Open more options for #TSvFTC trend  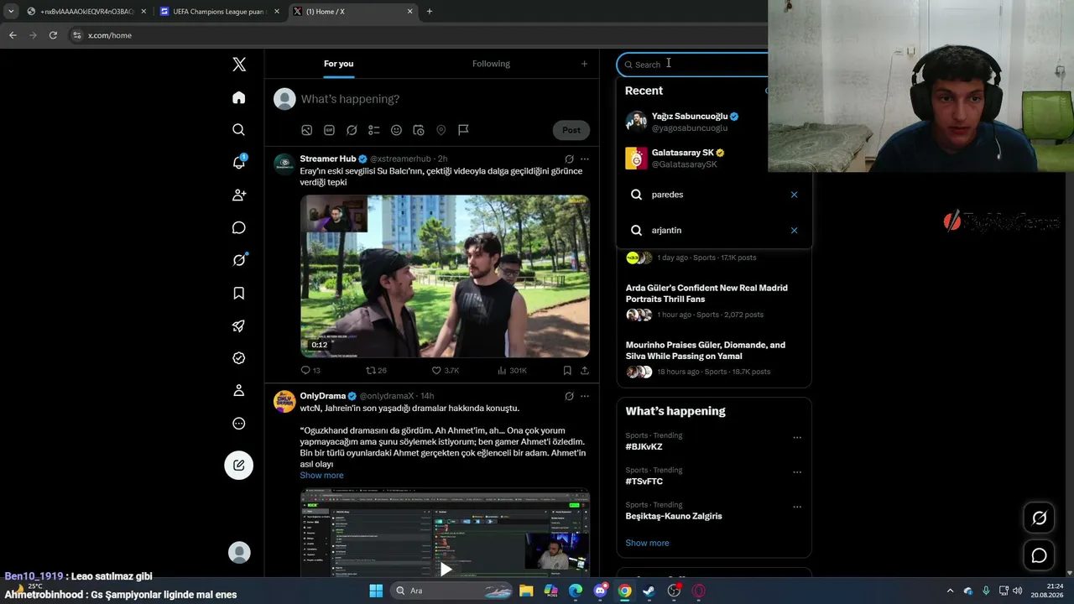(797, 472)
